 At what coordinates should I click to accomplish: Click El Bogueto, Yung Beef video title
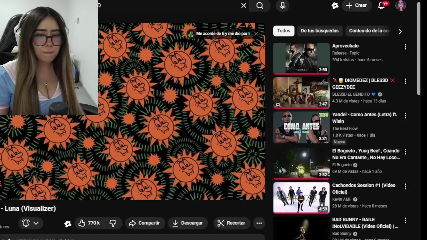pos(366,154)
